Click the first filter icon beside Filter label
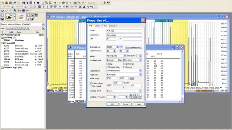232x130 pixels. (x=8, y=28)
